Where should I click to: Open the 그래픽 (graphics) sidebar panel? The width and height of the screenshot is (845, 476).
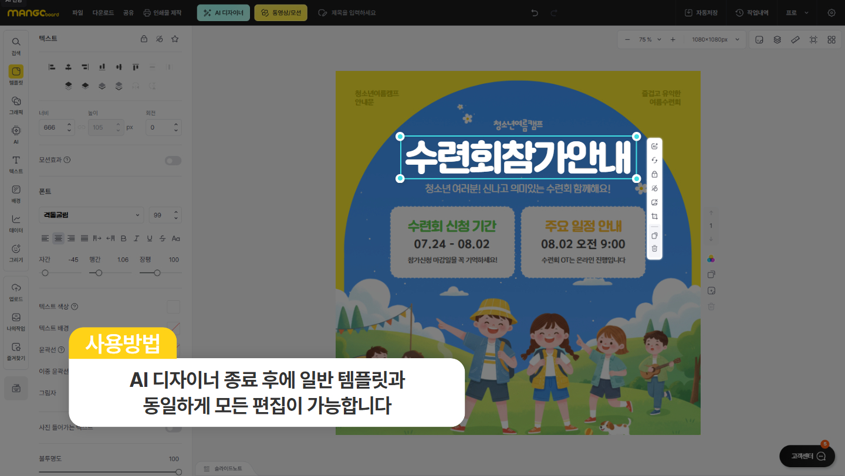coord(16,104)
